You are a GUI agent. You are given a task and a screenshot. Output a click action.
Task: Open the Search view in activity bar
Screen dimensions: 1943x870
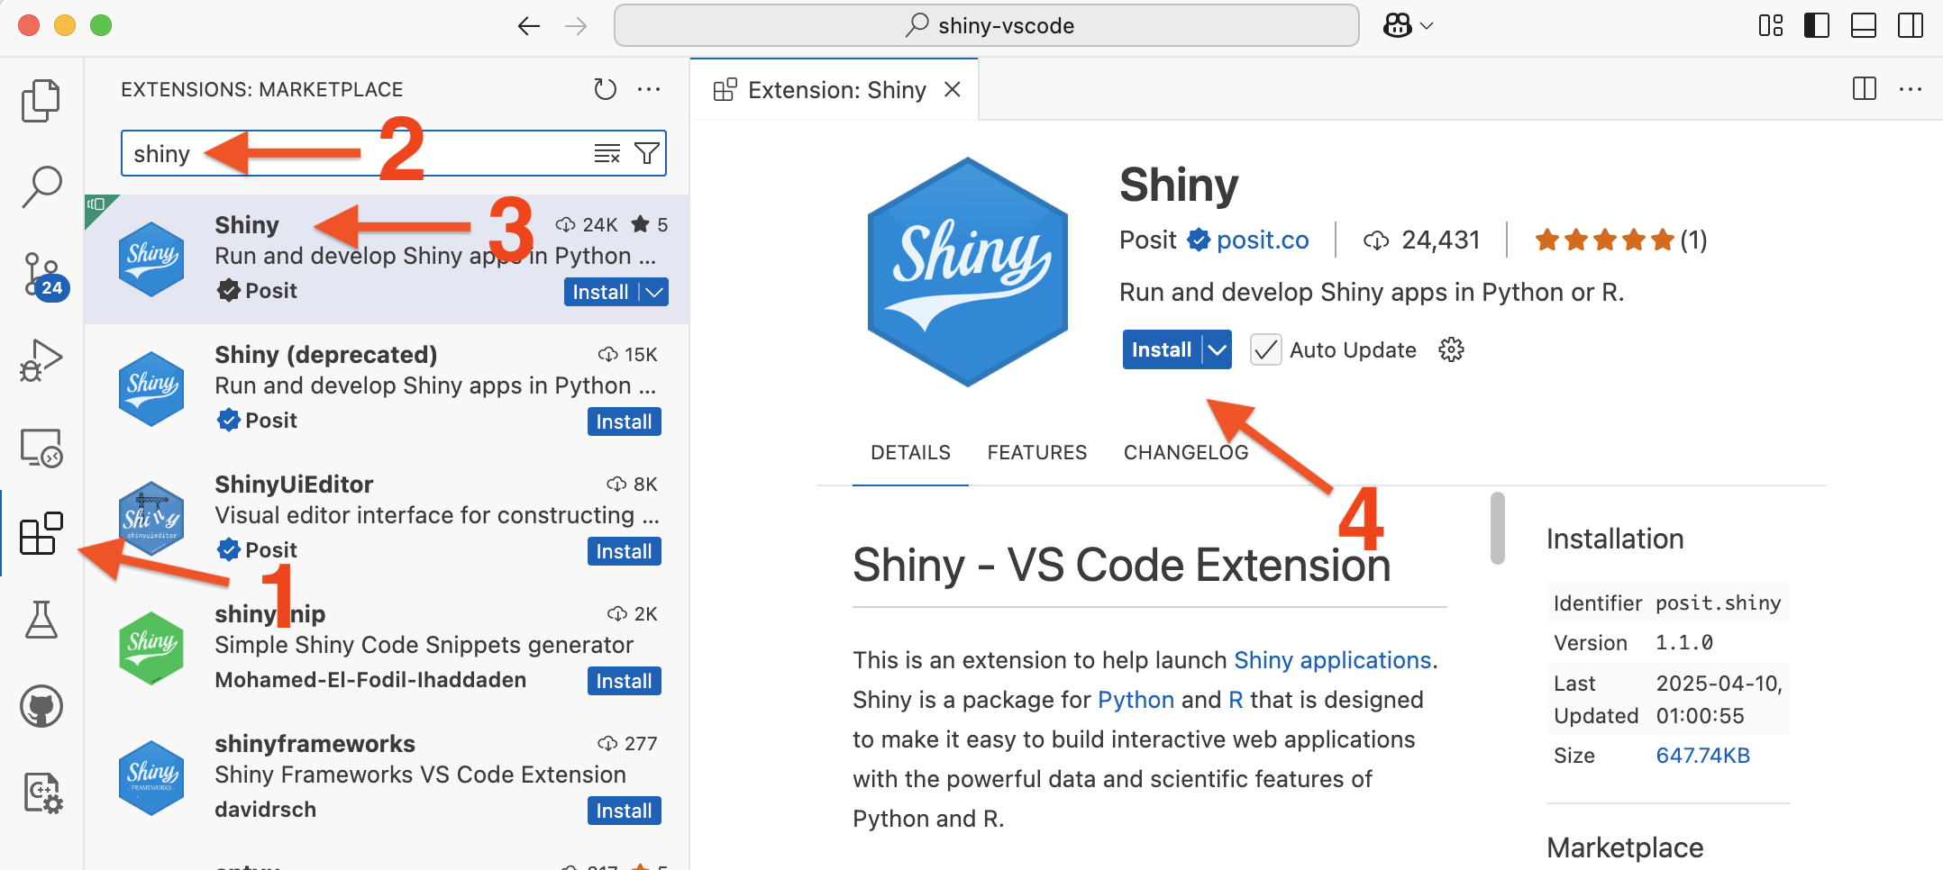[41, 186]
